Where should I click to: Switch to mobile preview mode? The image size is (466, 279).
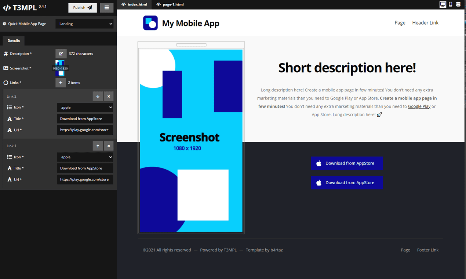point(451,4)
